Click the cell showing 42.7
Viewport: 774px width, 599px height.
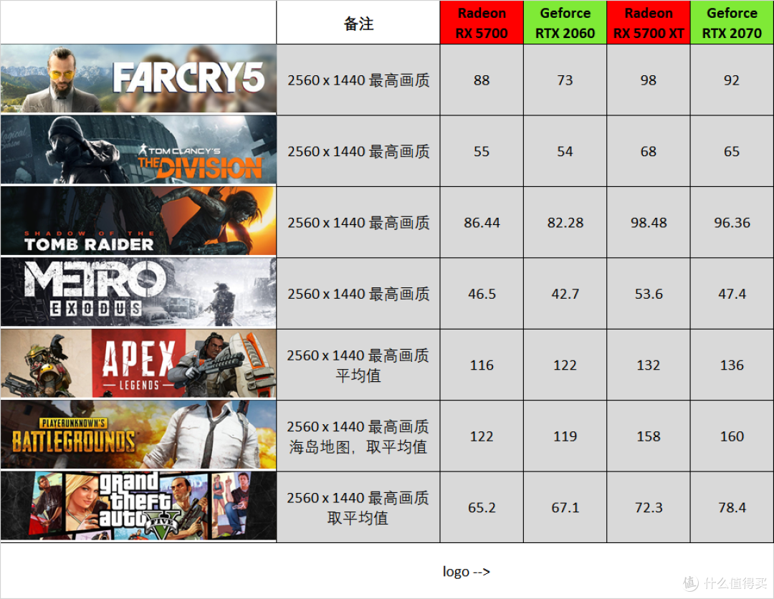(565, 293)
